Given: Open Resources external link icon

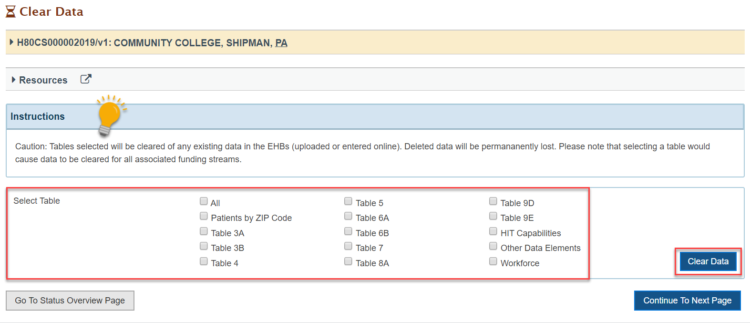Looking at the screenshot, I should [x=86, y=79].
